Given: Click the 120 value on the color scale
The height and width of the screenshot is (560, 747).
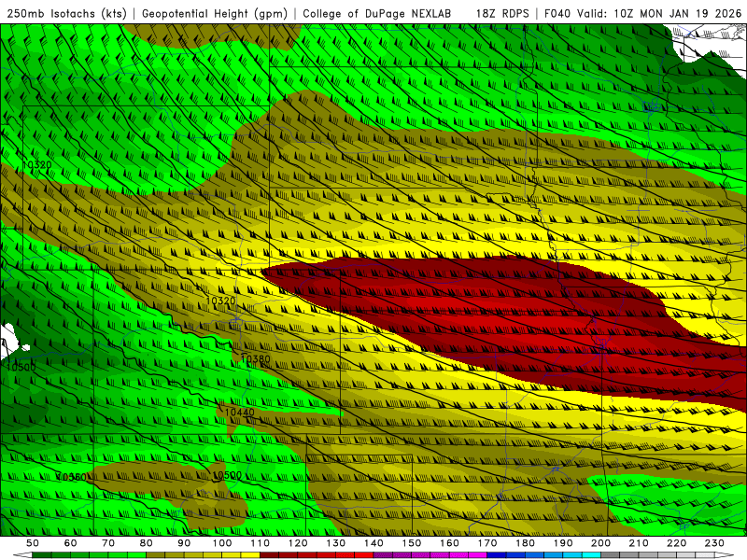Looking at the screenshot, I should (x=298, y=543).
